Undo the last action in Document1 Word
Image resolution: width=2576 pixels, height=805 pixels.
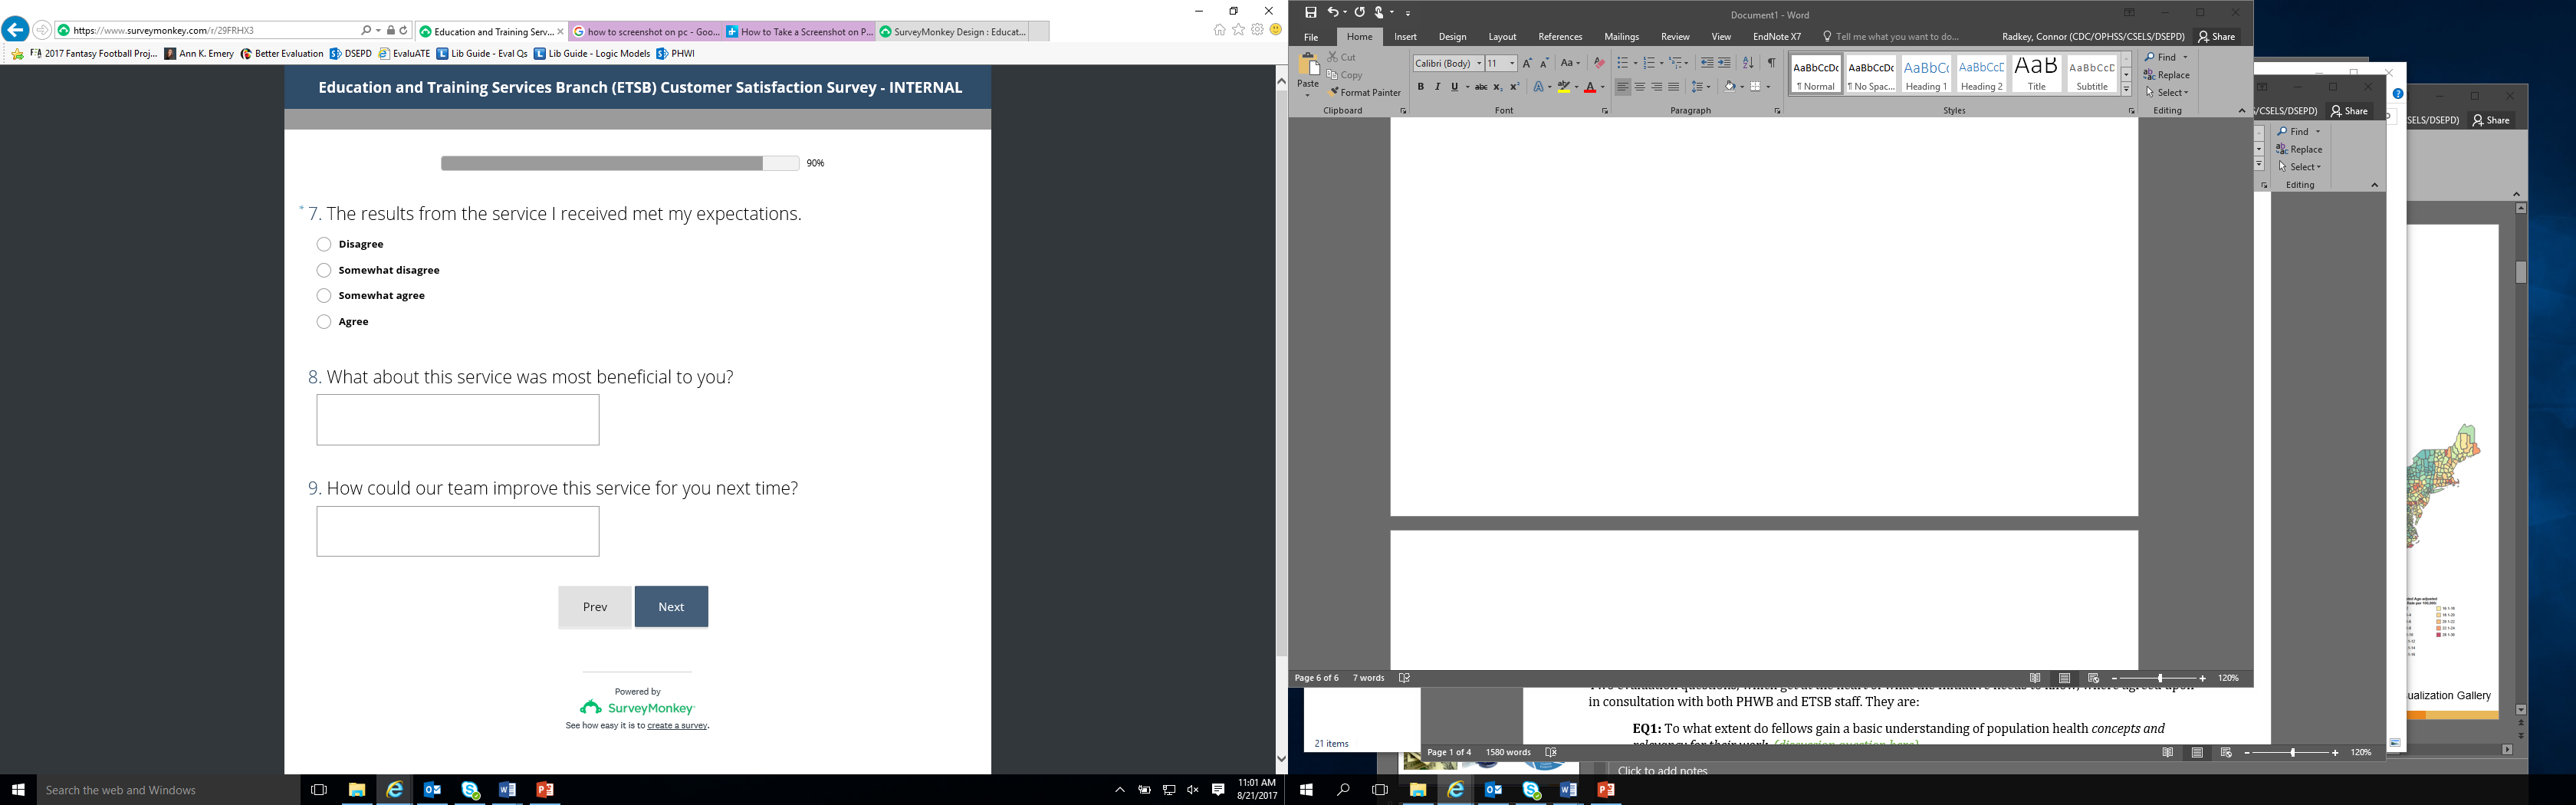click(x=1332, y=13)
